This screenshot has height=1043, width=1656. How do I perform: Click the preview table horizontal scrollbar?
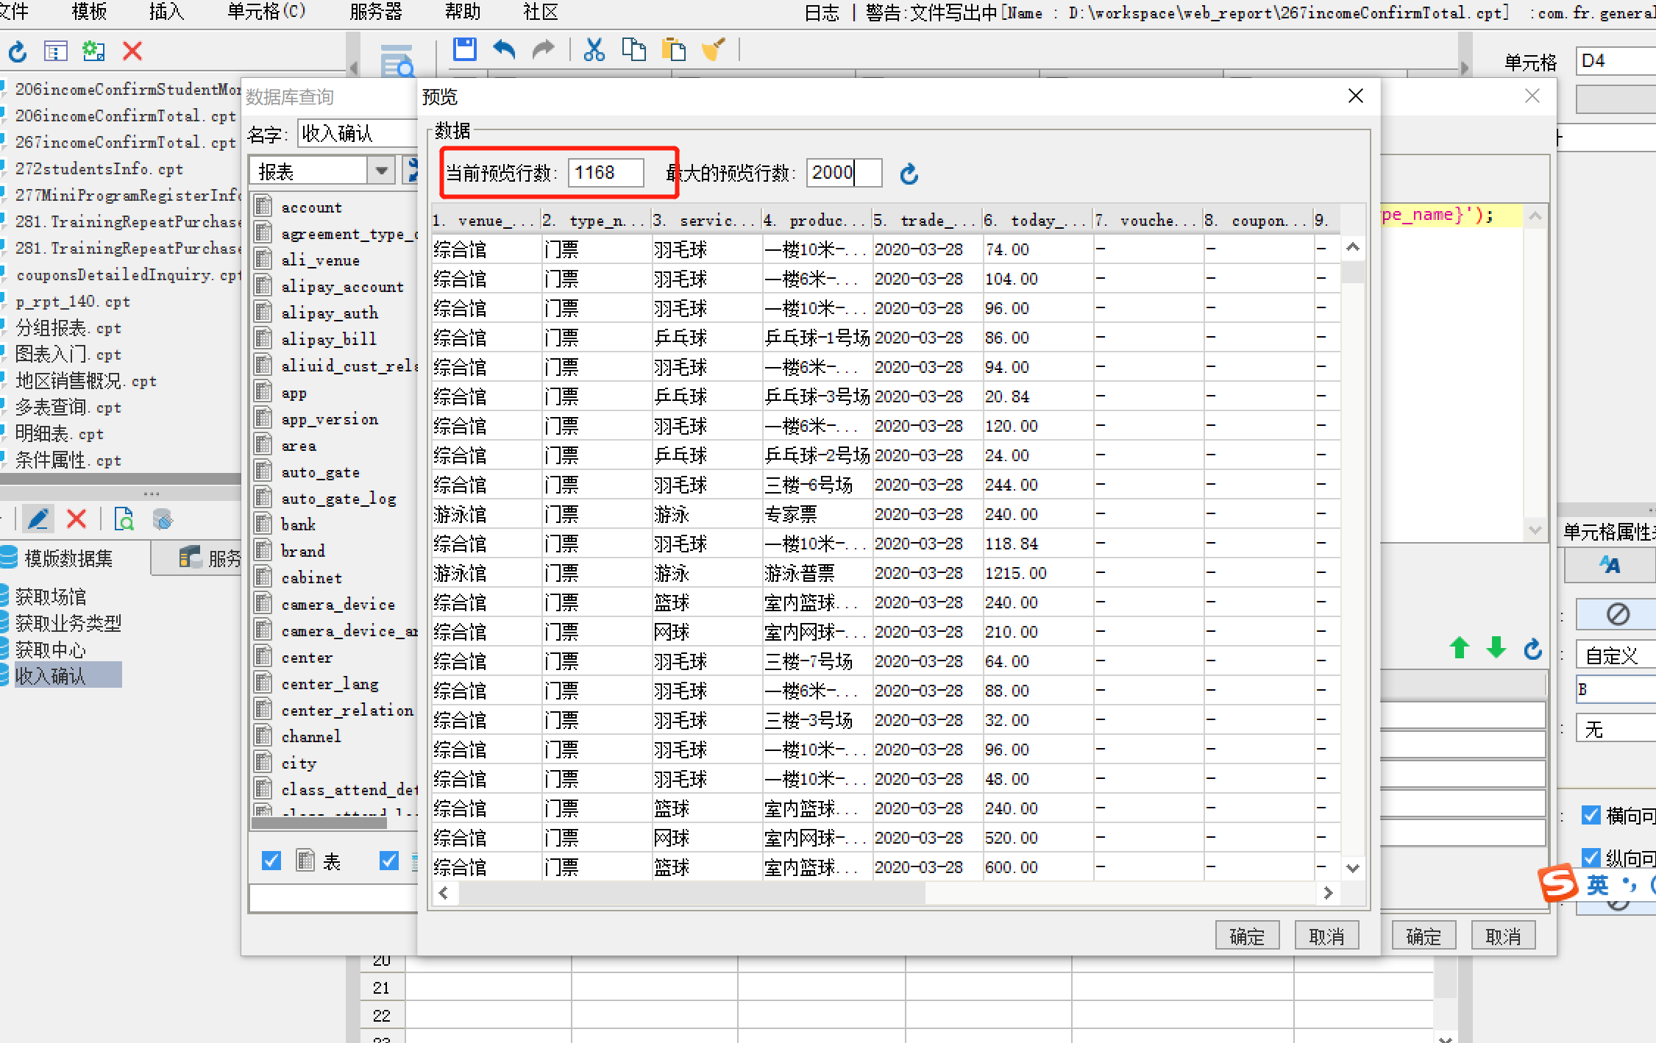pos(692,893)
